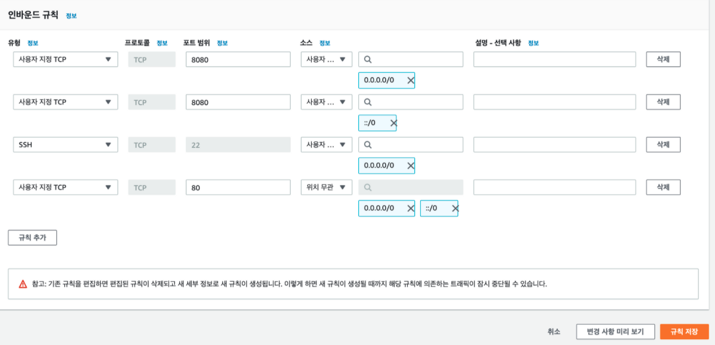Remove 0.0.0.0/0 chip from SSH rule
Screen dimensions: 715x345
411,166
